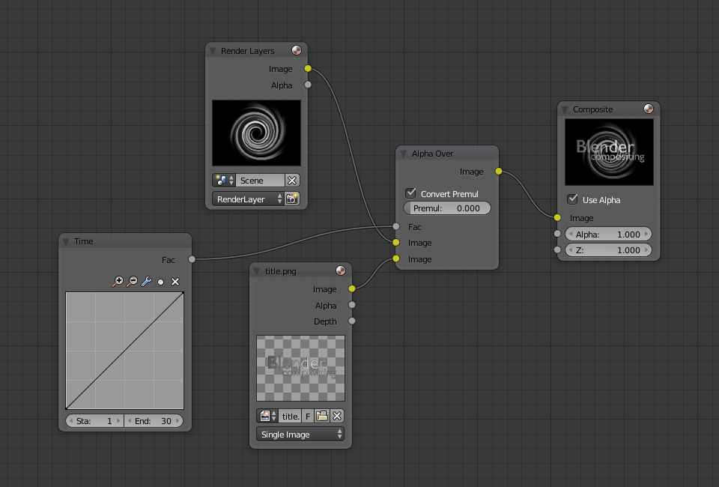The height and width of the screenshot is (487, 719).
Task: Click Alpha Over Fac input socket
Action: click(x=396, y=226)
